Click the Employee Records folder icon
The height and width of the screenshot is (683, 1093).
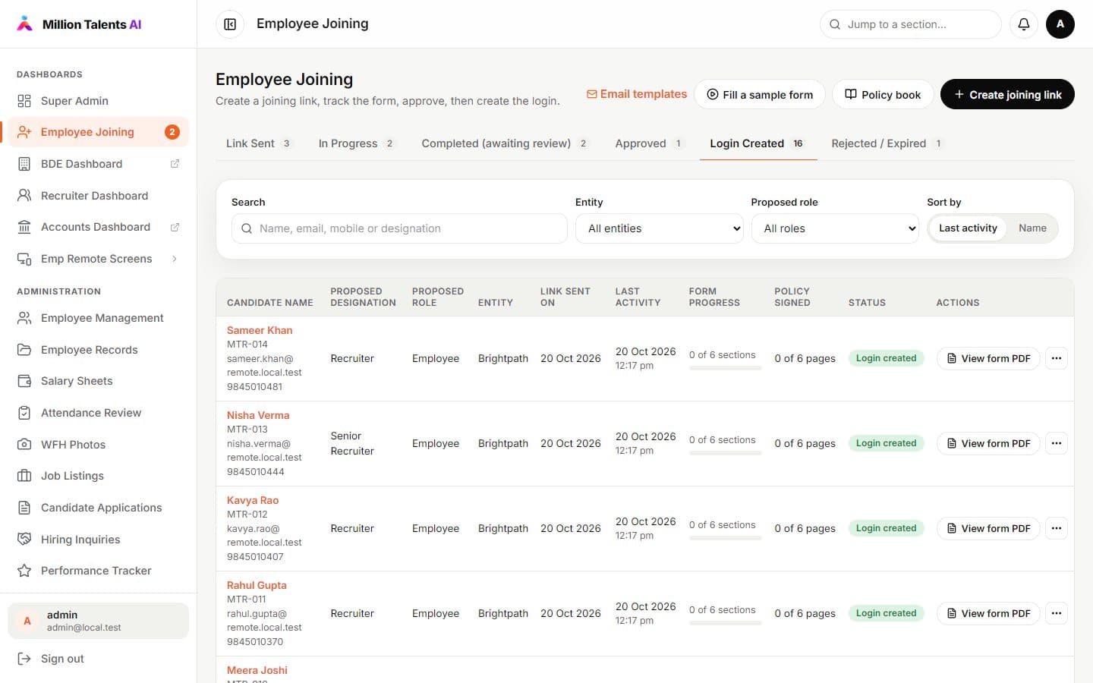24,350
